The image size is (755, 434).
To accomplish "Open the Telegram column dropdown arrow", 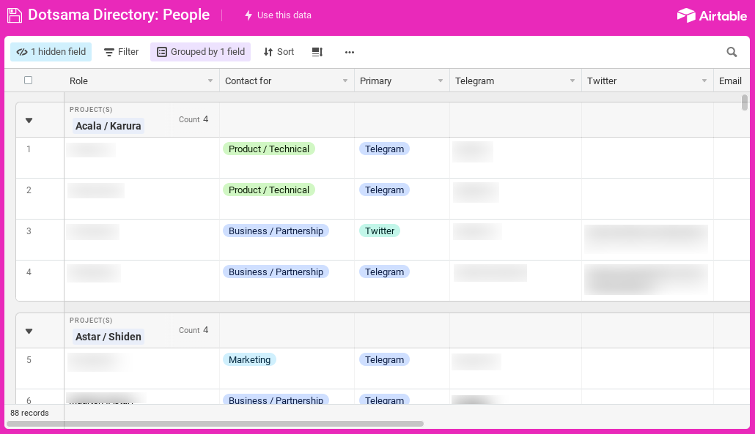I will (x=572, y=81).
